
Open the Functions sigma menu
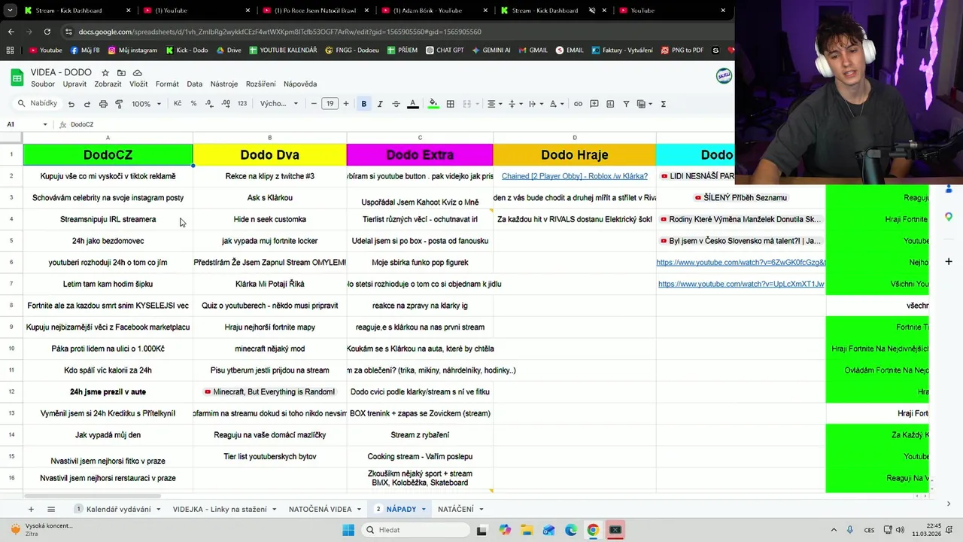pyautogui.click(x=663, y=104)
